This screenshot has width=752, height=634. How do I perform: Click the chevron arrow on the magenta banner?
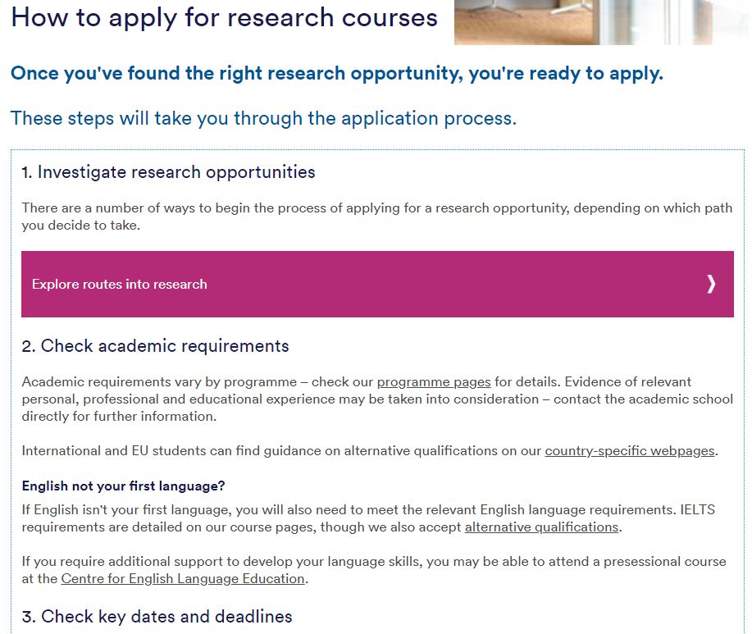[711, 284]
